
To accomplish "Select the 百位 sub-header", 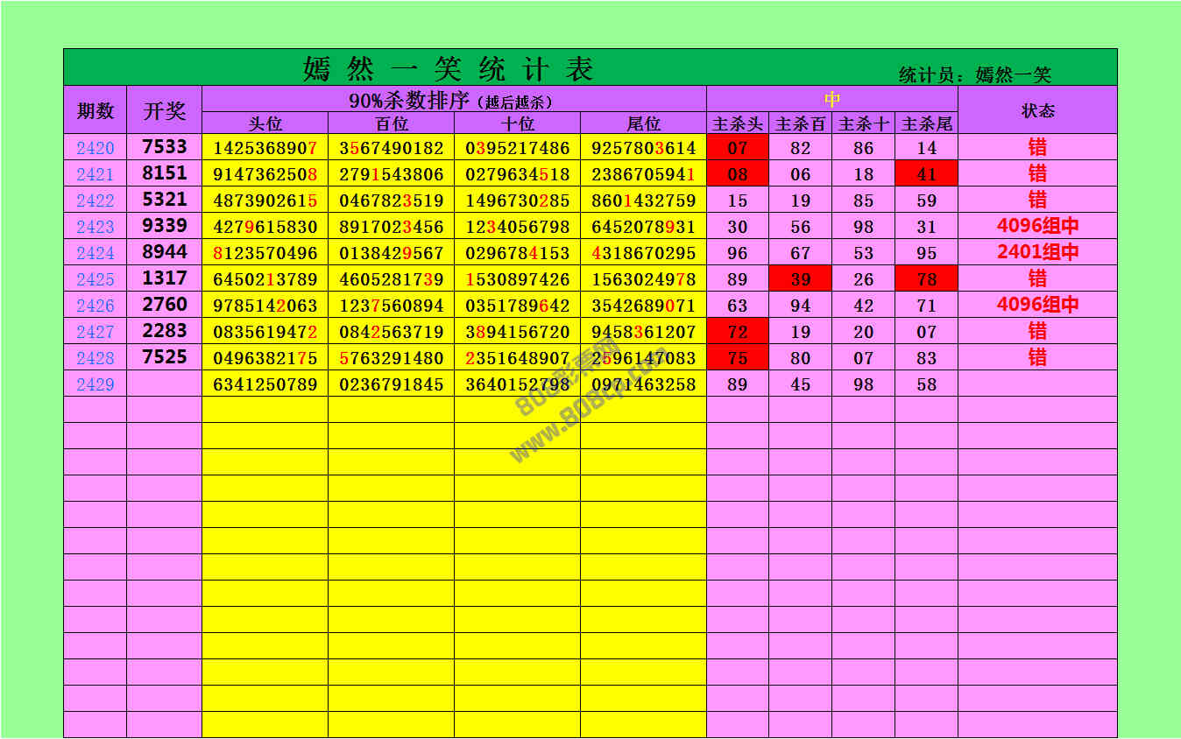I will click(x=391, y=124).
